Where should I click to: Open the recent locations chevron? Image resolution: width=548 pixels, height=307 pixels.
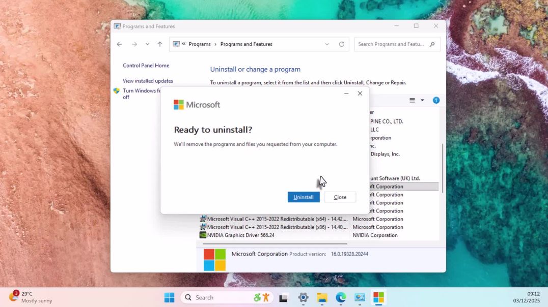click(x=147, y=44)
